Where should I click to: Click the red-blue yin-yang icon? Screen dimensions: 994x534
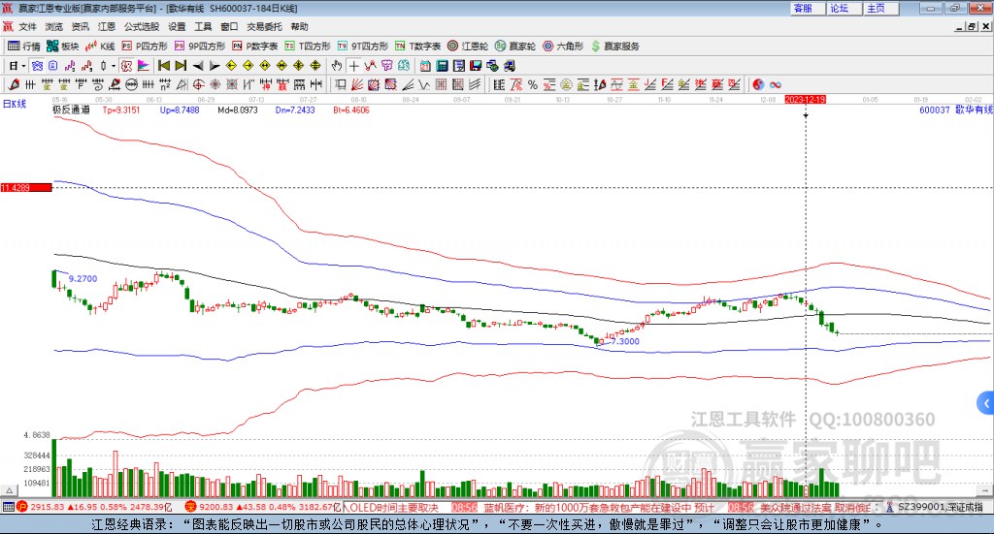point(758,83)
